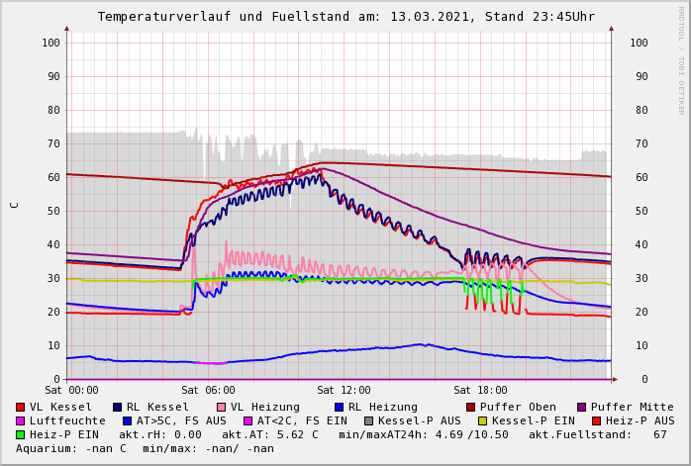
Task: Click the pink VL Heizung legend swatch
Action: point(221,407)
